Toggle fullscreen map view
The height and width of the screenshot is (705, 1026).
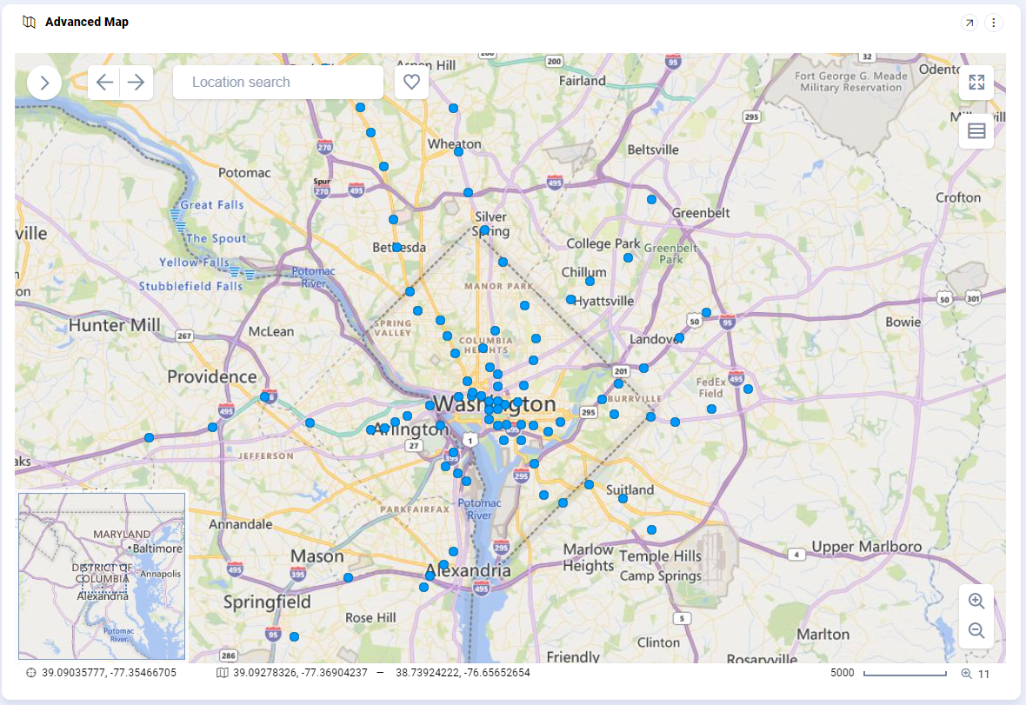[x=976, y=83]
